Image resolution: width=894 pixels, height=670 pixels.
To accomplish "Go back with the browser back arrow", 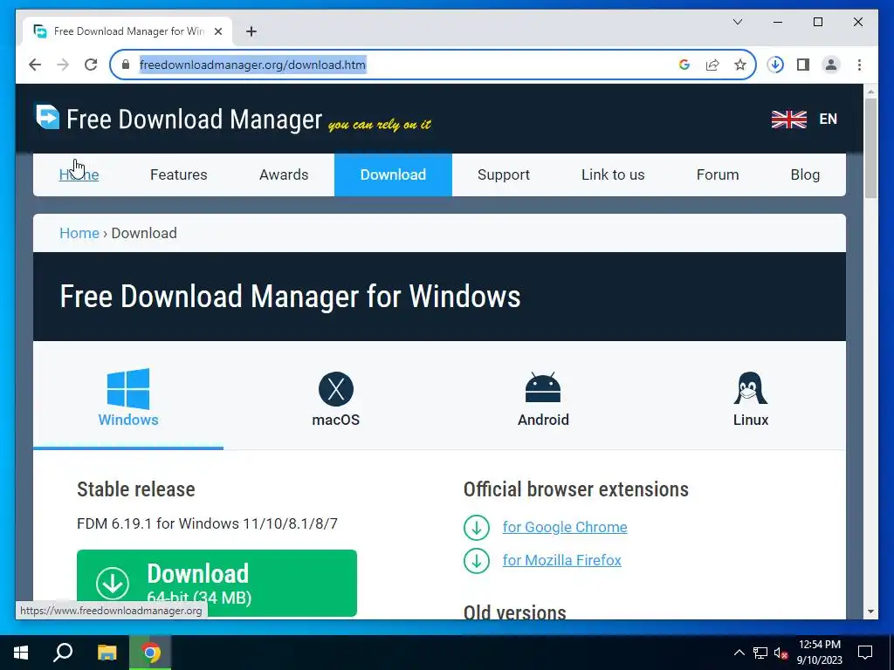I will click(x=35, y=65).
